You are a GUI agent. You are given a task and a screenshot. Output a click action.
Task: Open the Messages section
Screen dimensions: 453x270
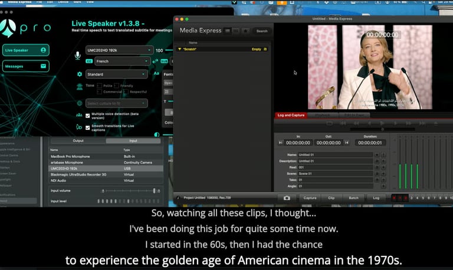[x=26, y=66]
